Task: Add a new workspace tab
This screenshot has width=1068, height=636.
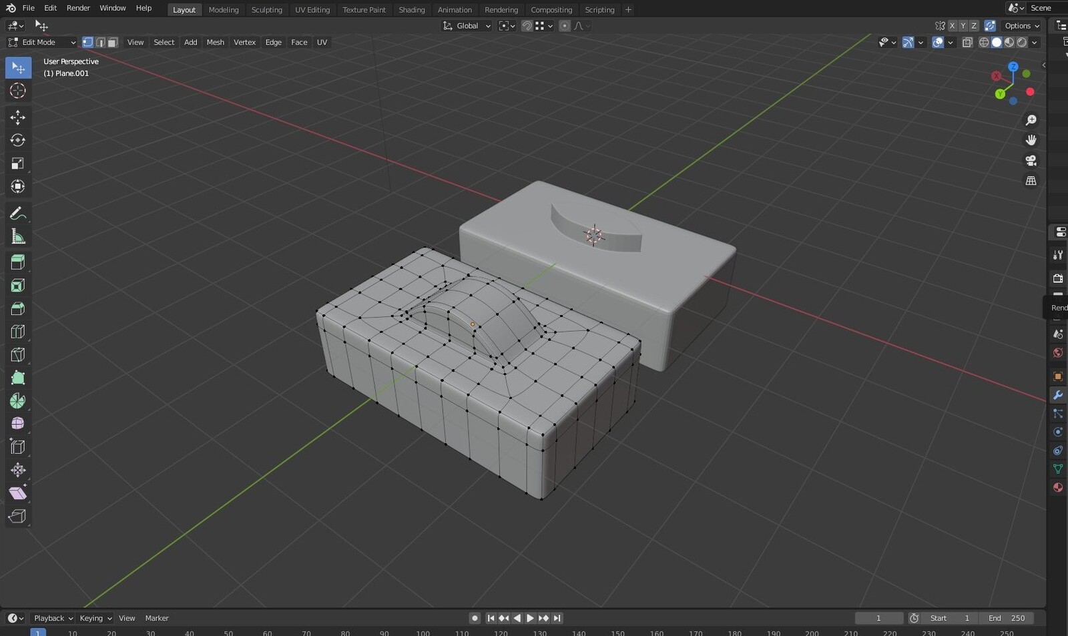Action: pos(628,10)
